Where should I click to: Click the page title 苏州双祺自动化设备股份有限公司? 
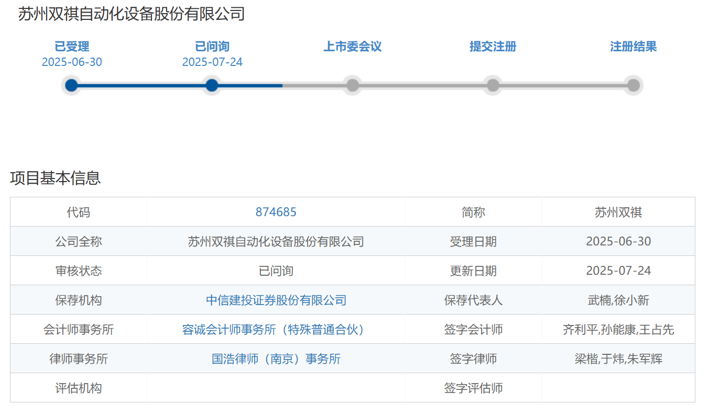[132, 14]
